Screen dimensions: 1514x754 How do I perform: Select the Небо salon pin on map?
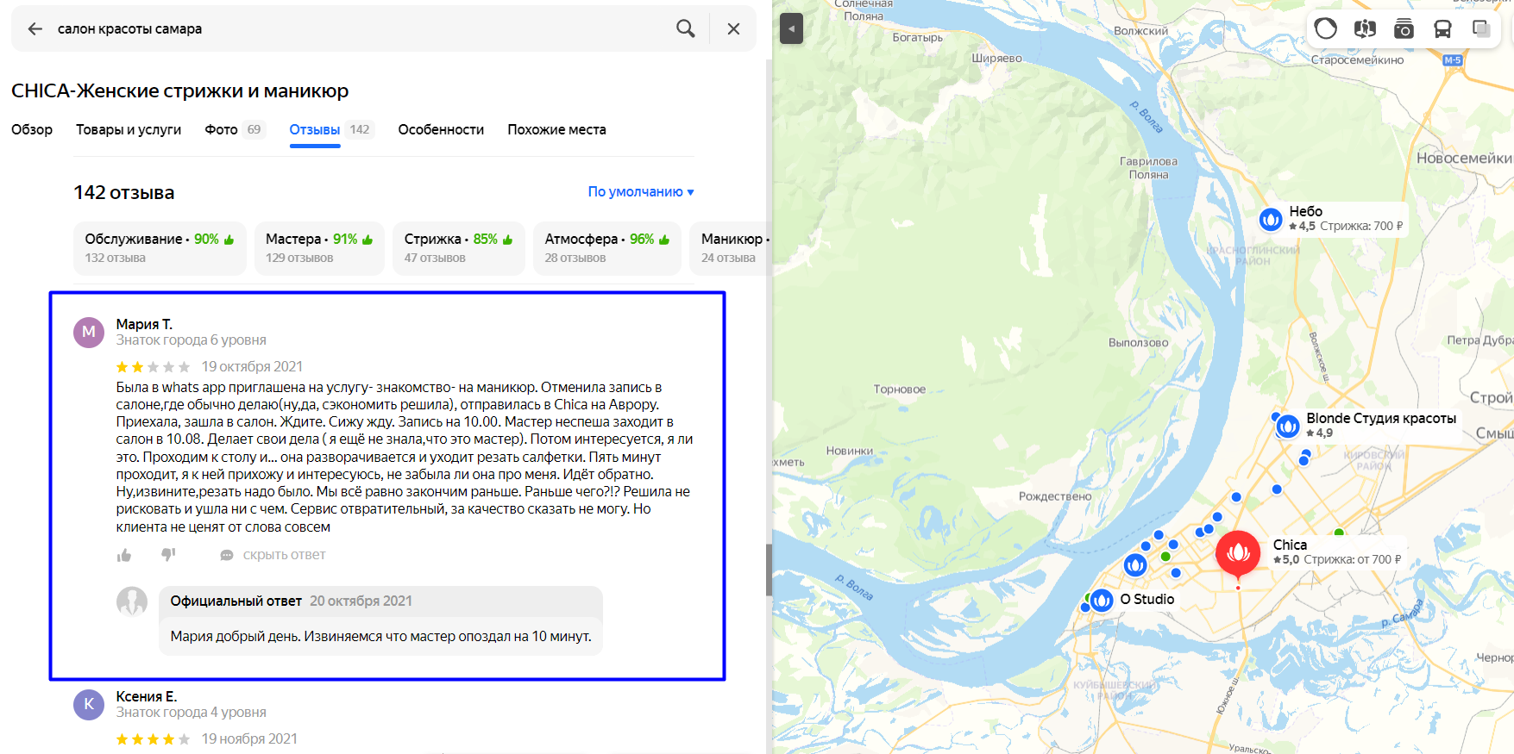point(1271,220)
